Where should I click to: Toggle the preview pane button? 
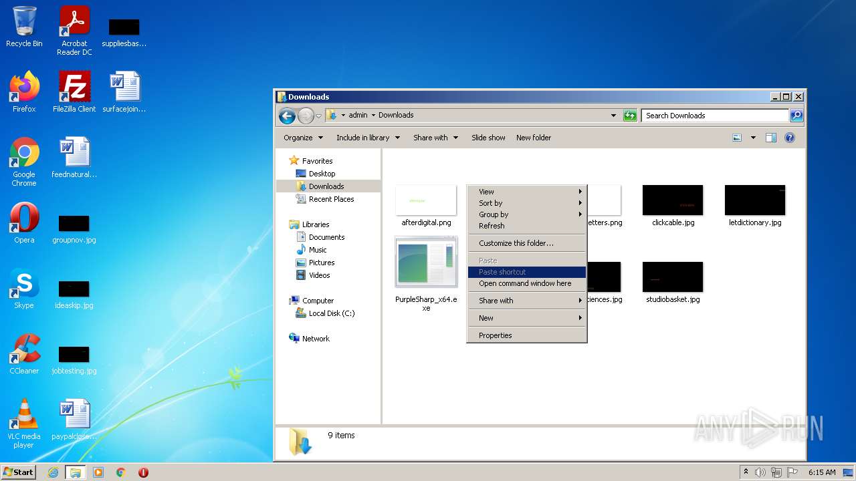[771, 138]
